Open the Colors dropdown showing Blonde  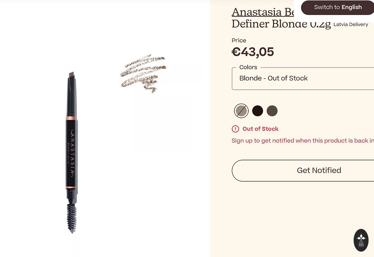tap(302, 79)
